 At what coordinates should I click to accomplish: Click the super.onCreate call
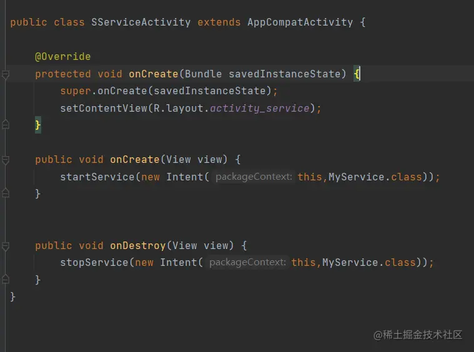coord(169,90)
